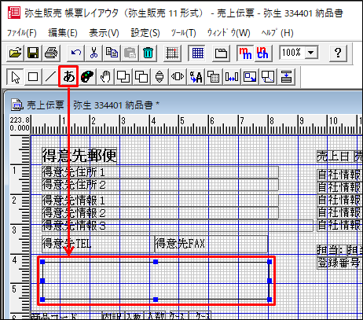Save layout with floppy disk icon
Screen dimensions: 363x320
33,53
